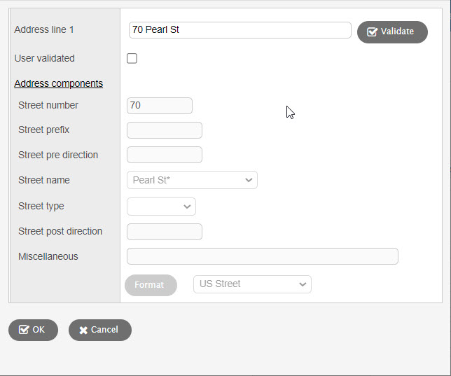Open the US Street format dropdown
451x376 pixels.
pos(252,284)
